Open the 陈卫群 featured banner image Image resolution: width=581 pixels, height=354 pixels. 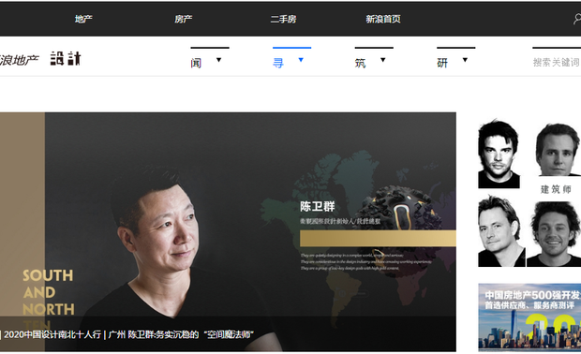point(228,232)
